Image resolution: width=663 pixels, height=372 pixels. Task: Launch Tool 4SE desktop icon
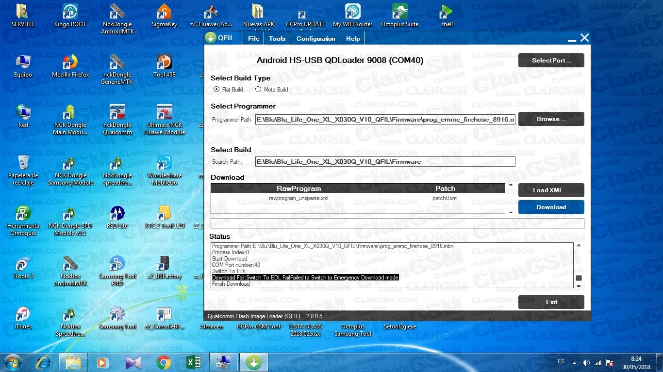[x=165, y=66]
